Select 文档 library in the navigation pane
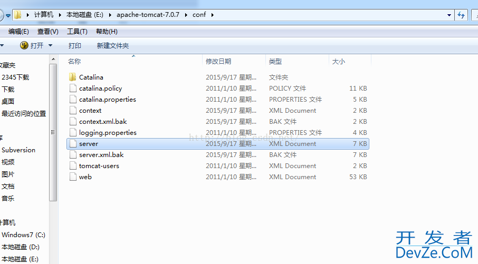 click(x=8, y=187)
